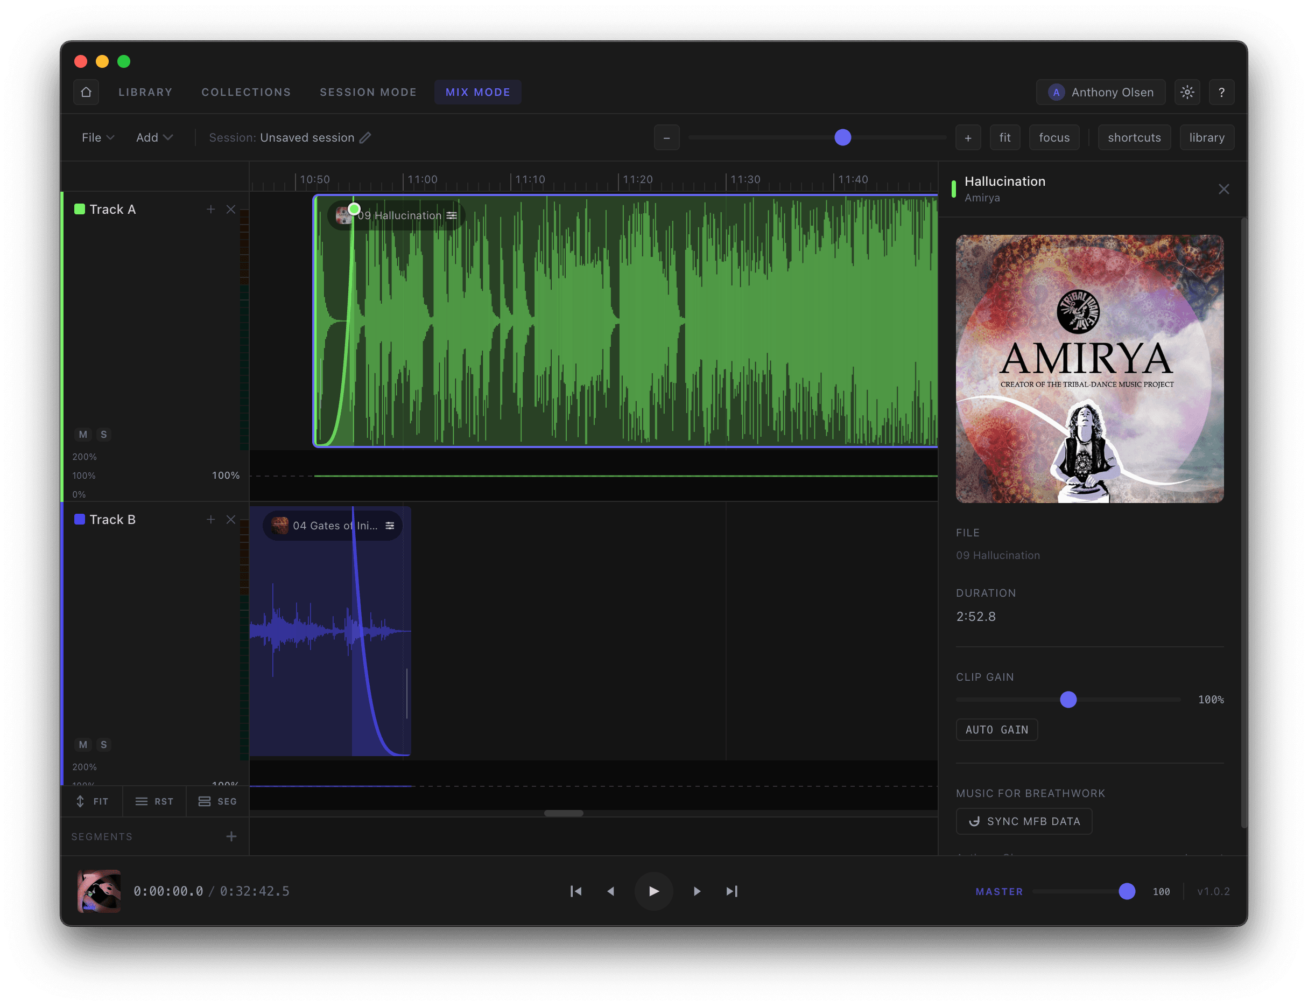The height and width of the screenshot is (1006, 1308).
Task: Mute Track B
Action: coord(83,744)
